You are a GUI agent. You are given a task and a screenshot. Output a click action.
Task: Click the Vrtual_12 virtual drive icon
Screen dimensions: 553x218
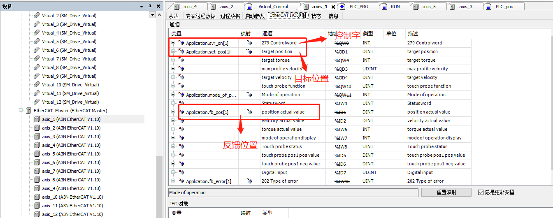[37, 102]
